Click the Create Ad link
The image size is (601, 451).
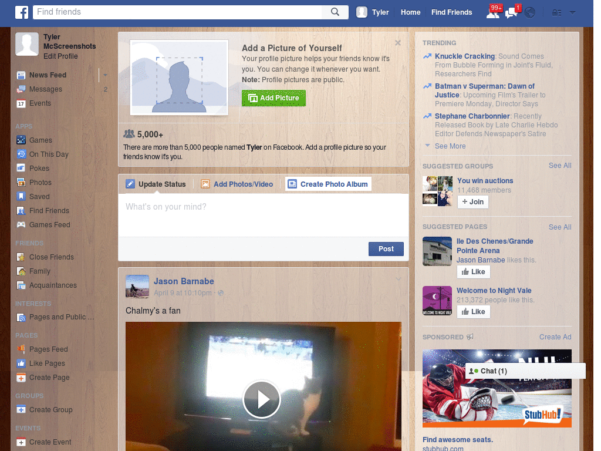(x=555, y=336)
